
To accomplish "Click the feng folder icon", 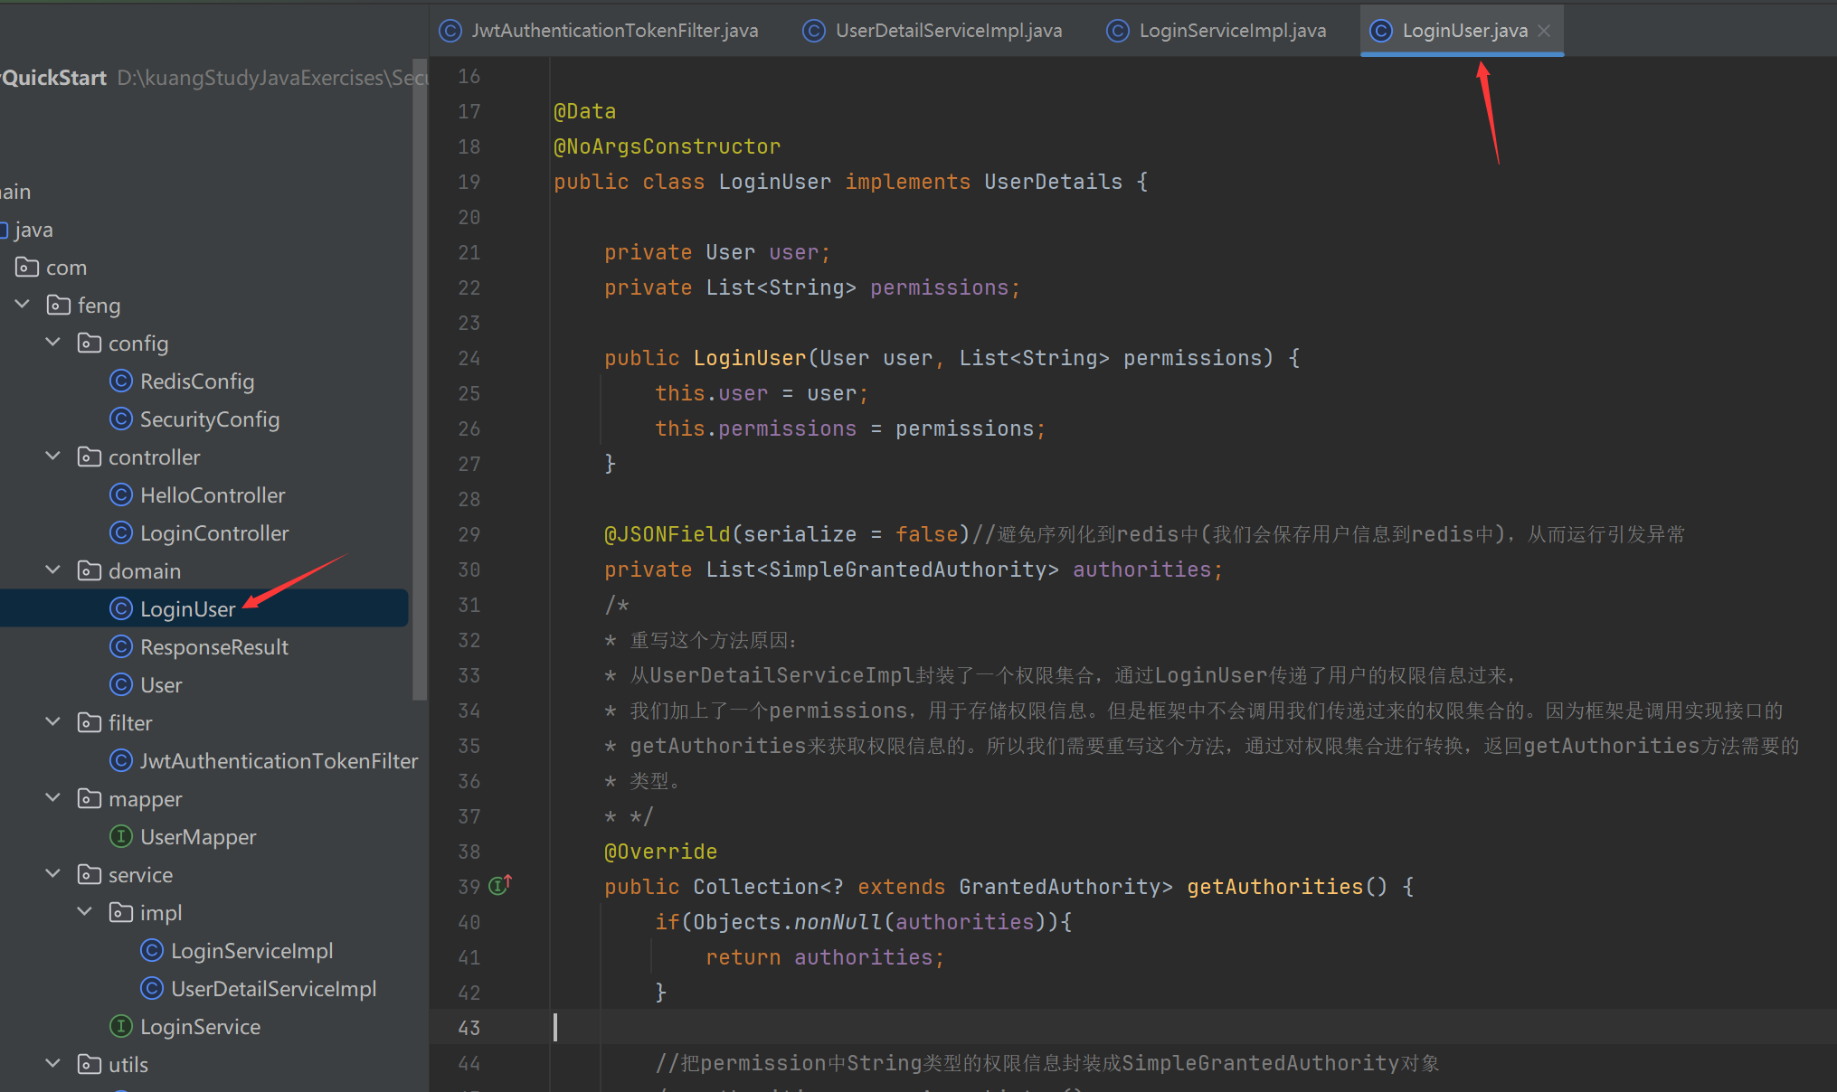I will coord(59,305).
